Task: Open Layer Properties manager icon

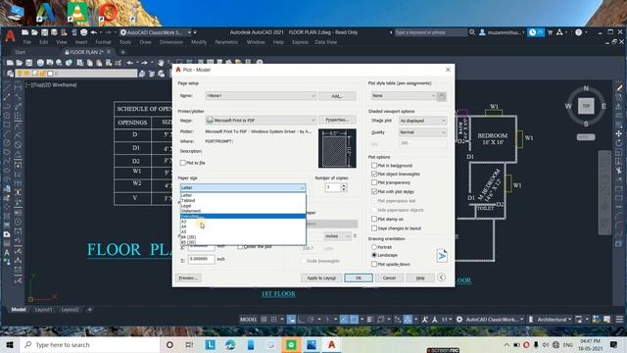Action: pyautogui.click(x=11, y=74)
